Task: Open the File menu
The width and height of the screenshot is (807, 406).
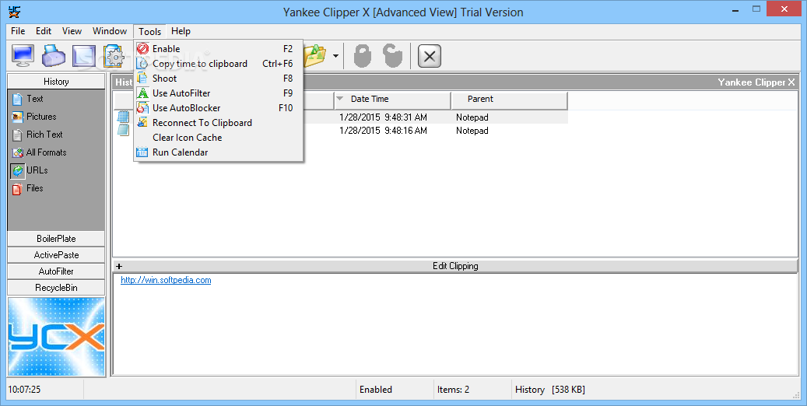Action: [x=18, y=31]
